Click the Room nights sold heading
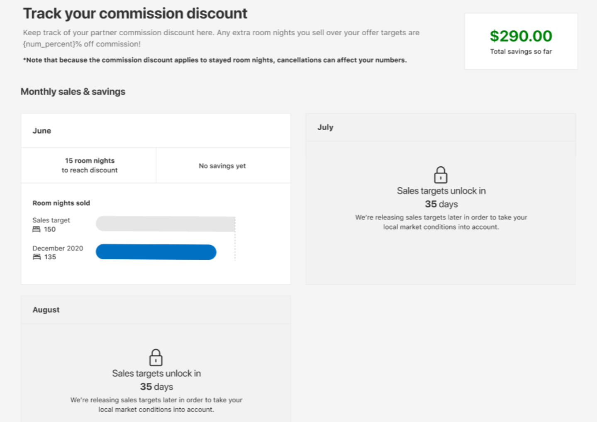The height and width of the screenshot is (422, 597). 61,203
